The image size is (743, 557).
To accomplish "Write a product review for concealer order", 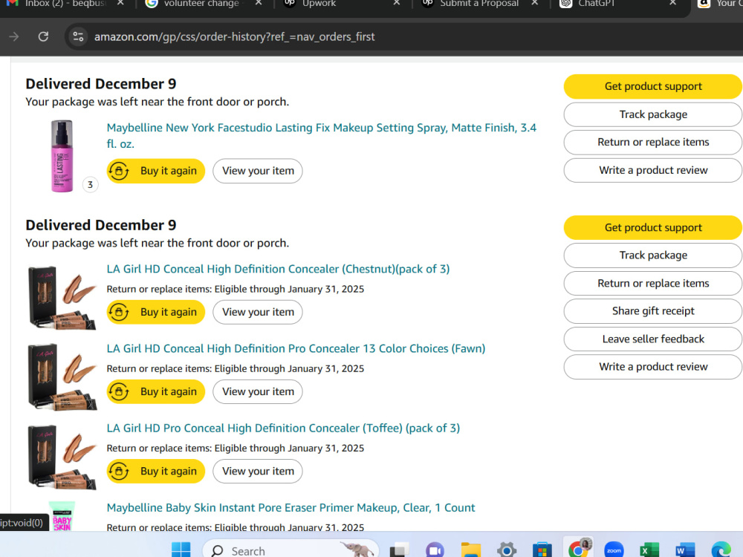I will 653,367.
